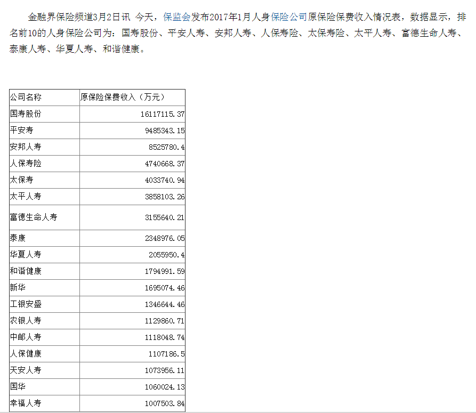
Task: Click the 太保寿 company cell
Action: coord(45,180)
